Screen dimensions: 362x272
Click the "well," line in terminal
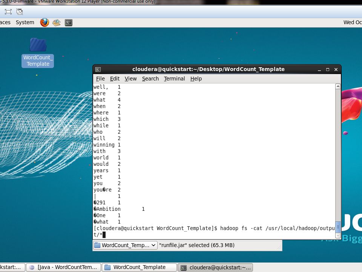(x=107, y=87)
